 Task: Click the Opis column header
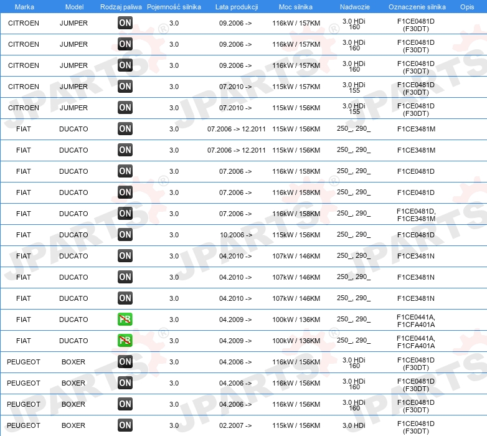[x=467, y=7]
